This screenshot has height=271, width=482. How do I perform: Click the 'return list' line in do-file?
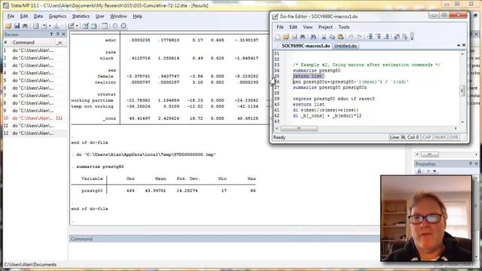(x=307, y=76)
